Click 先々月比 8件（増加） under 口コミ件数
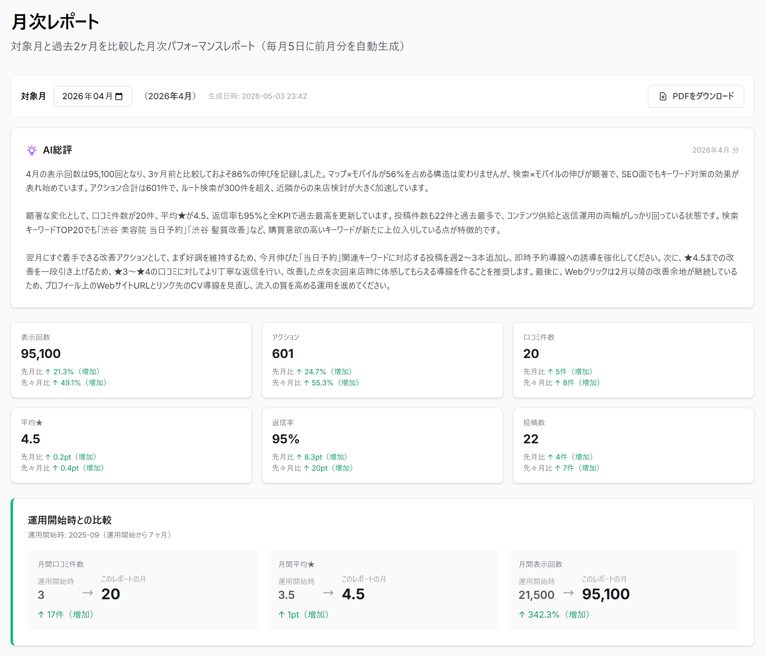 (x=562, y=382)
